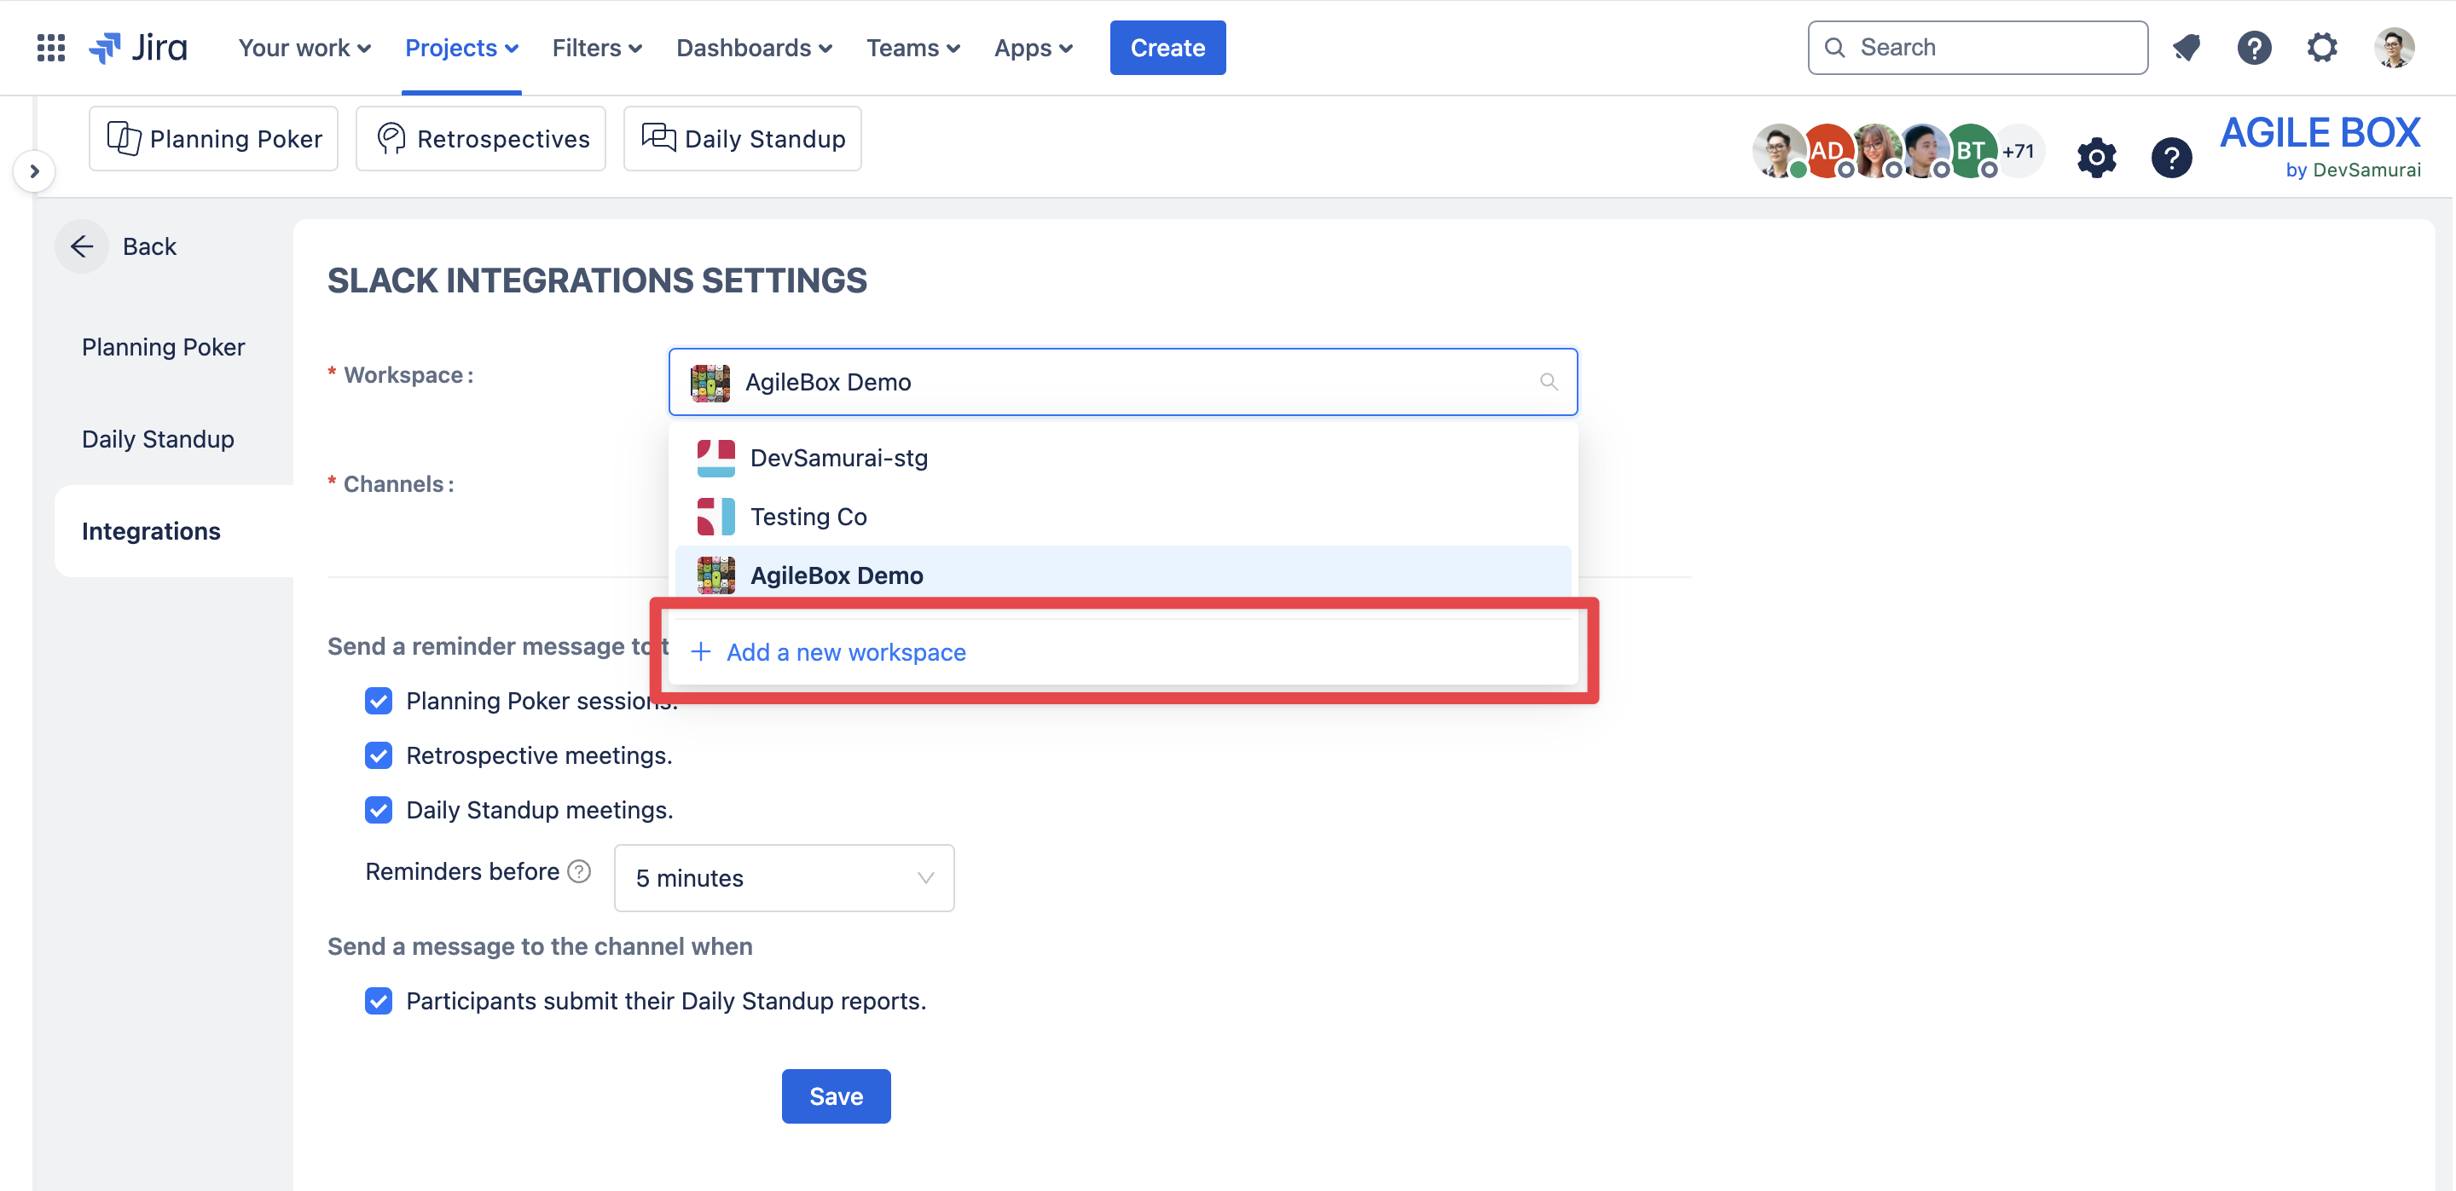This screenshot has width=2456, height=1191.
Task: Click the Jira help question mark icon
Action: pos(2254,48)
